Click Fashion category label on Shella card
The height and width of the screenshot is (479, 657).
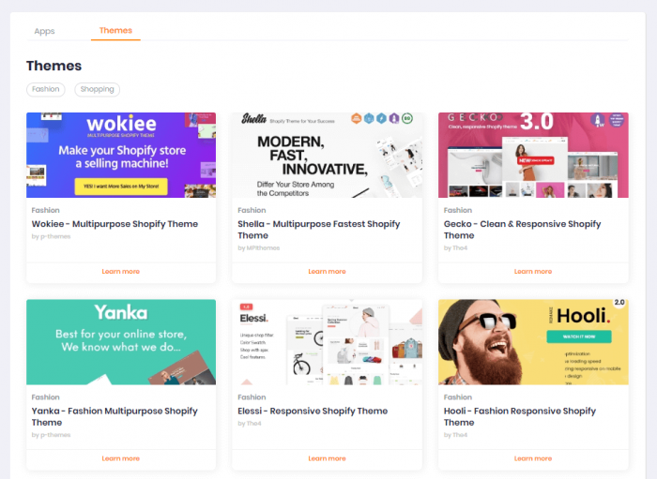[252, 210]
